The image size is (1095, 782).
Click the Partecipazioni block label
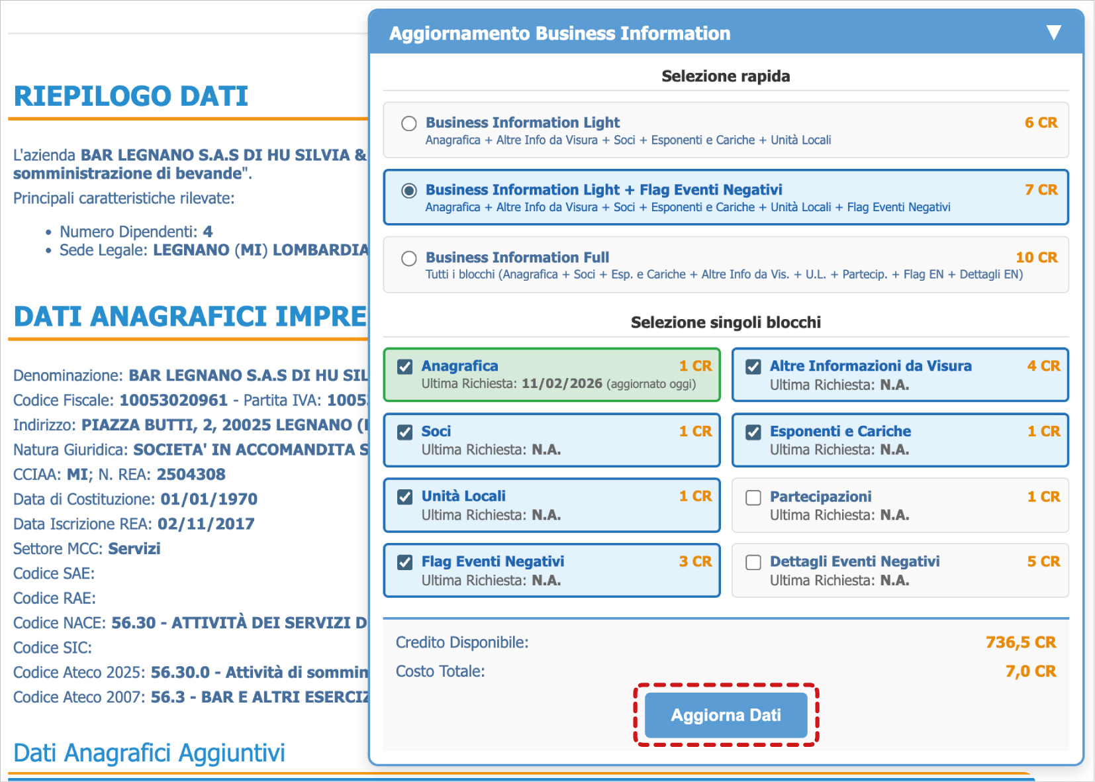[x=820, y=497]
